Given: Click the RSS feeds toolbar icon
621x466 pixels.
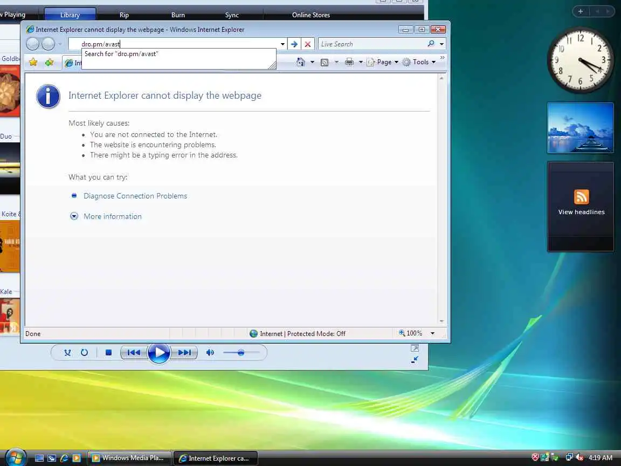Looking at the screenshot, I should point(325,62).
